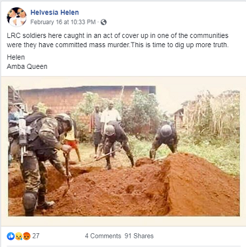Click the angry red reaction icon

(x=26, y=236)
